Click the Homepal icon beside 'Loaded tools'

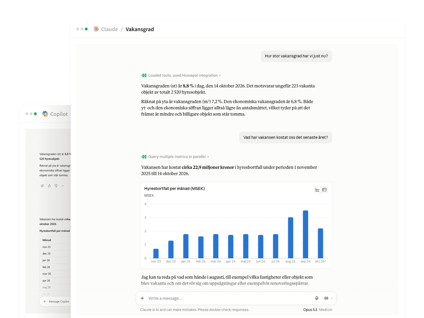(x=144, y=75)
